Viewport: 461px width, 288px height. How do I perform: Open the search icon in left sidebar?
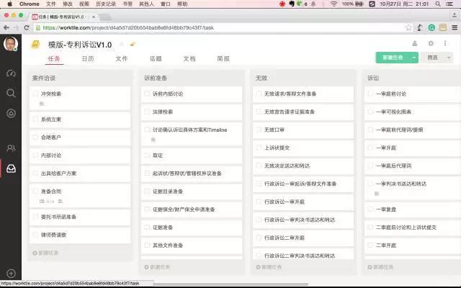tap(11, 93)
